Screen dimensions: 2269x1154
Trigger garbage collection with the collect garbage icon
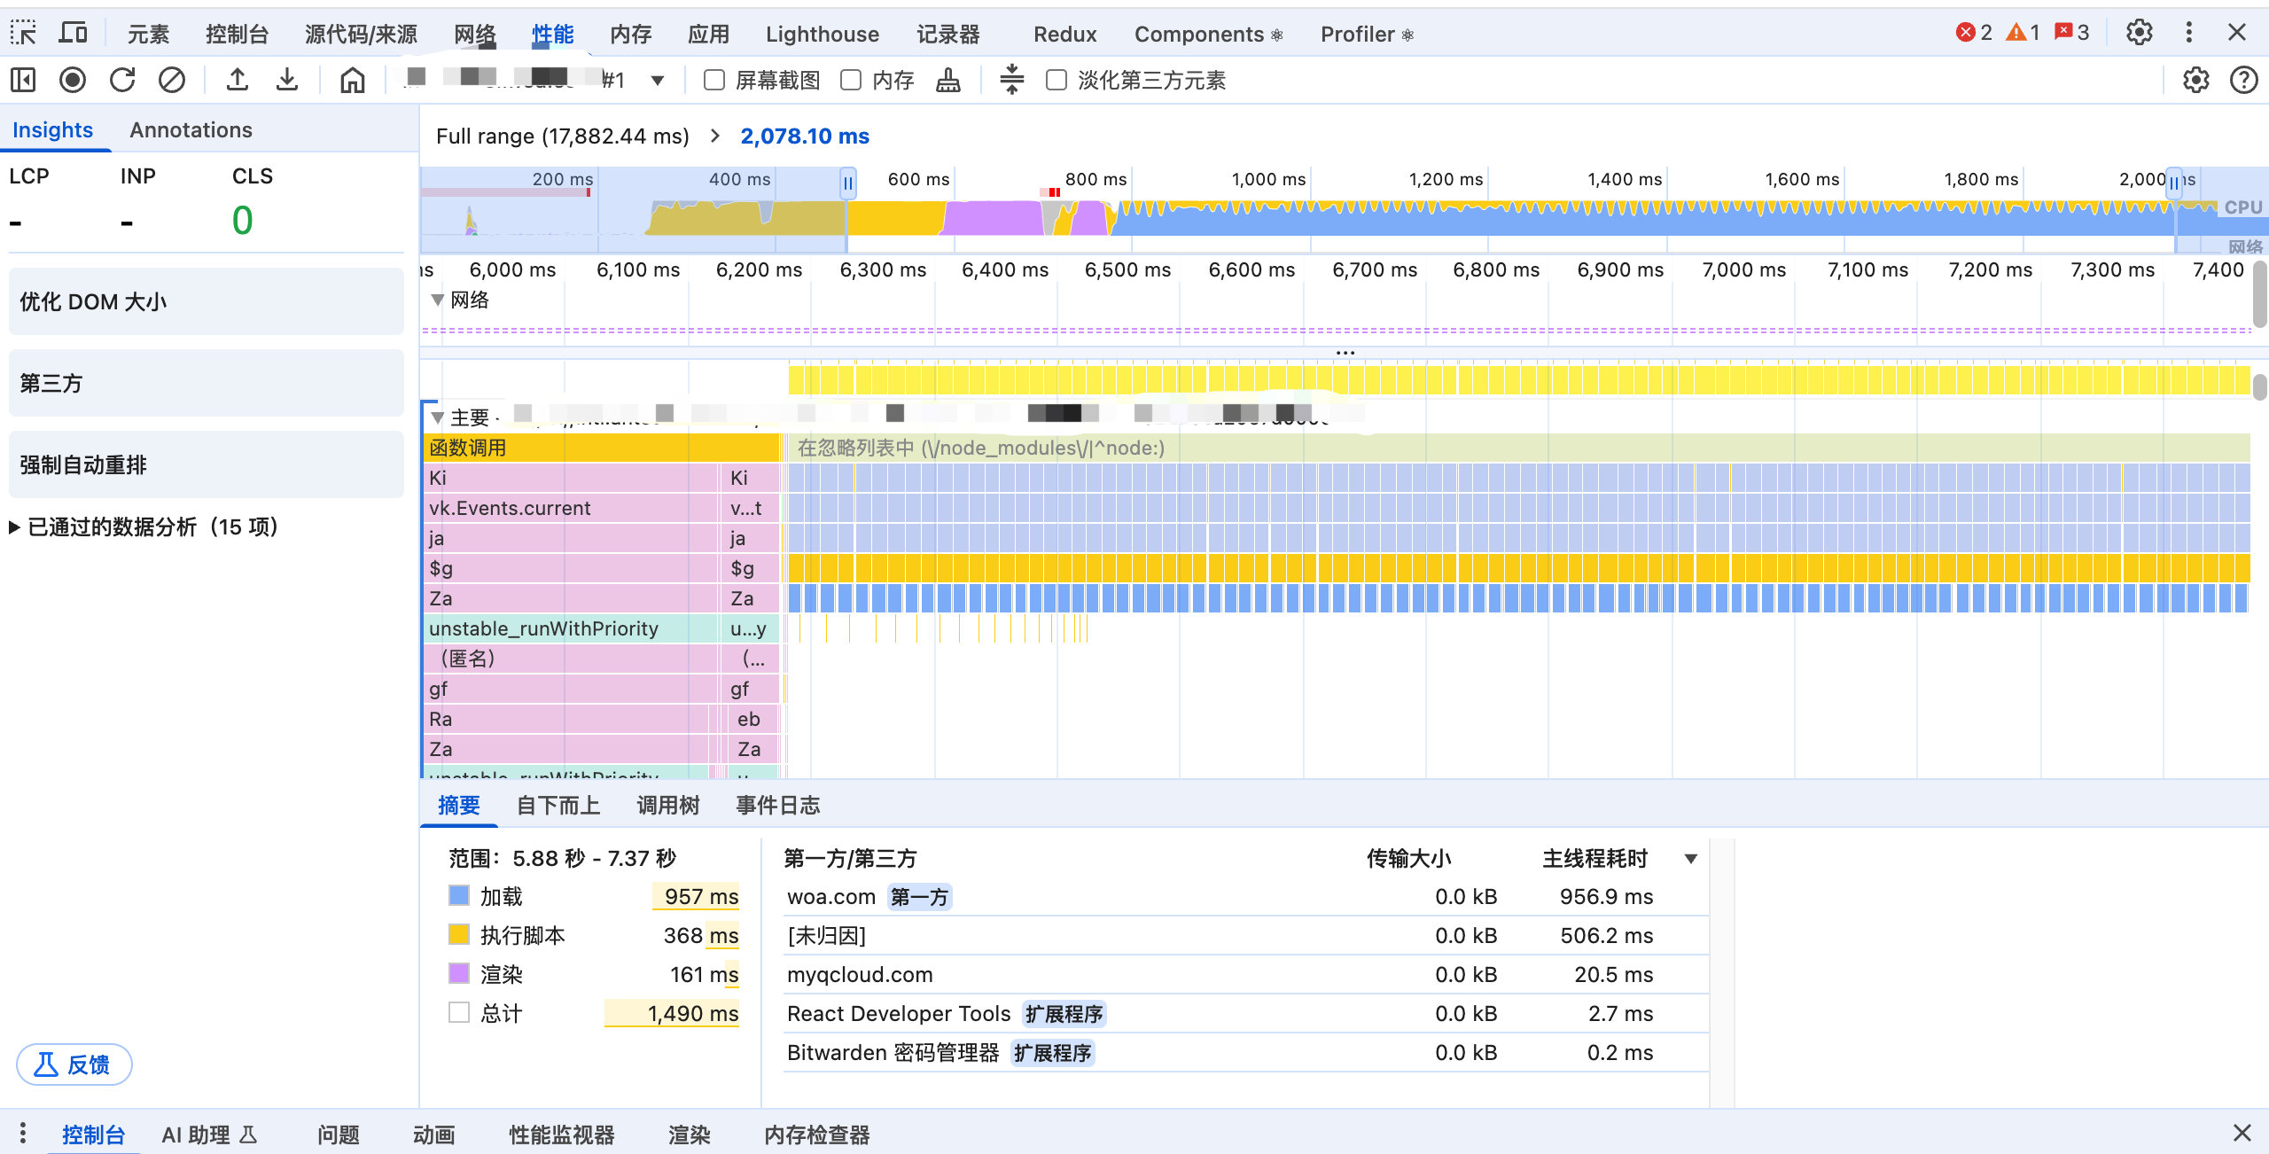947,80
